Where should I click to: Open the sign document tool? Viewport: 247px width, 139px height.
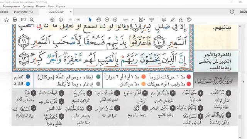181,20
